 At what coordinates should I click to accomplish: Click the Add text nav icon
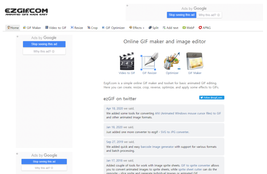(164, 28)
